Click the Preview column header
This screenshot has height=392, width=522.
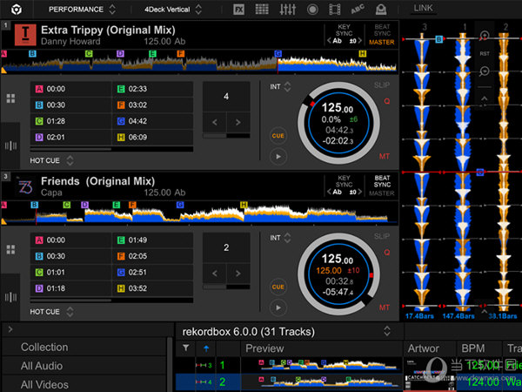(264, 348)
